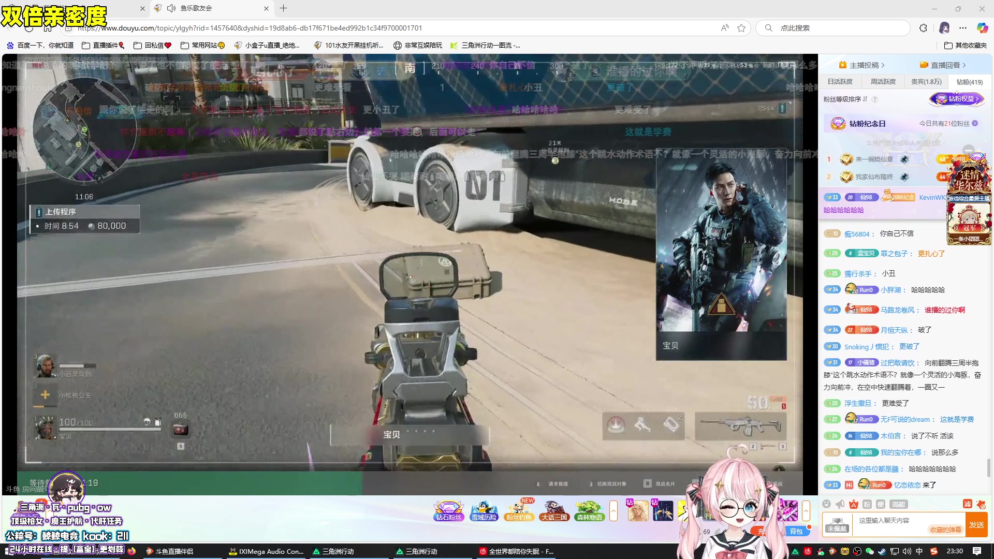Open 其他收藏夹 folder
The height and width of the screenshot is (559, 994).
[966, 46]
